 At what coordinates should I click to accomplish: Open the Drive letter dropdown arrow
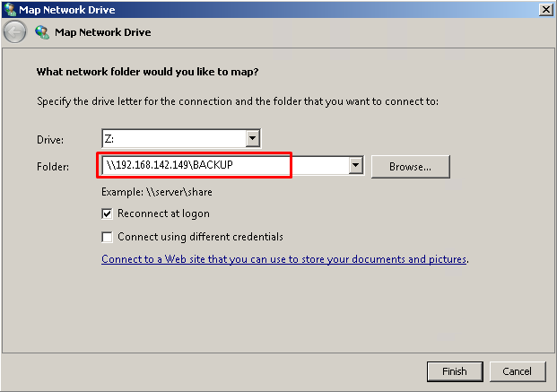coord(253,138)
